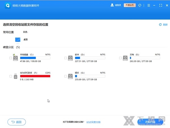The height and width of the screenshot is (128, 170).
Task: Check the 华为手机助手 (F:) checkbox
Action: pyautogui.click(x=11, y=76)
